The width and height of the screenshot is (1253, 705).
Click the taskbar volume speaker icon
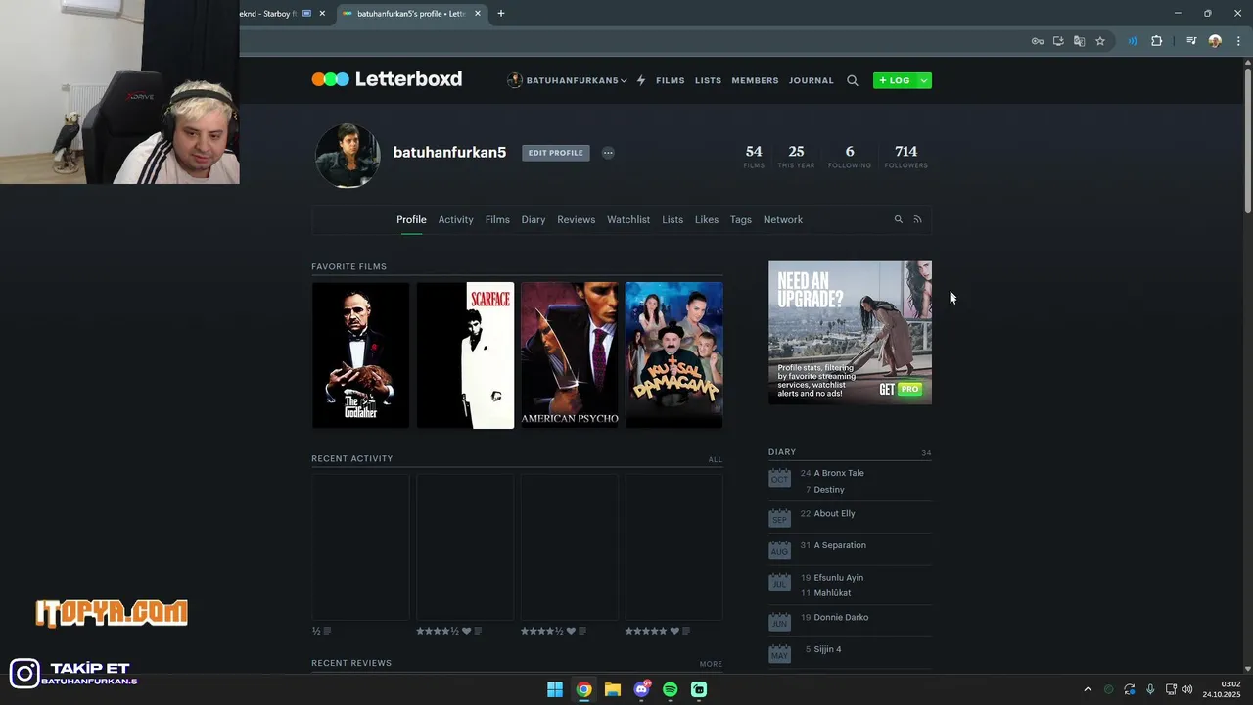pos(1186,689)
